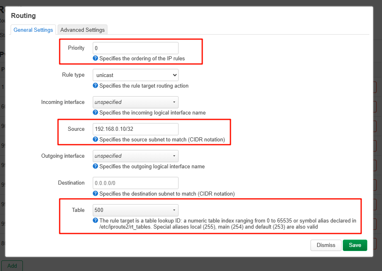Click help icon under Outgoing interface dropdown

pyautogui.click(x=96, y=166)
